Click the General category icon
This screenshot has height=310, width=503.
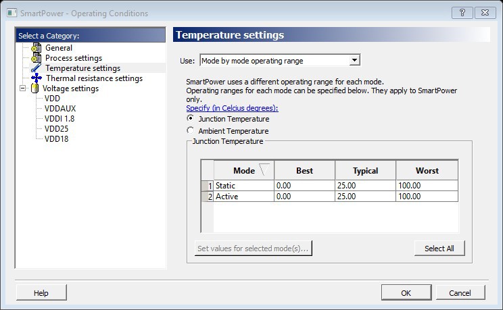(x=37, y=49)
